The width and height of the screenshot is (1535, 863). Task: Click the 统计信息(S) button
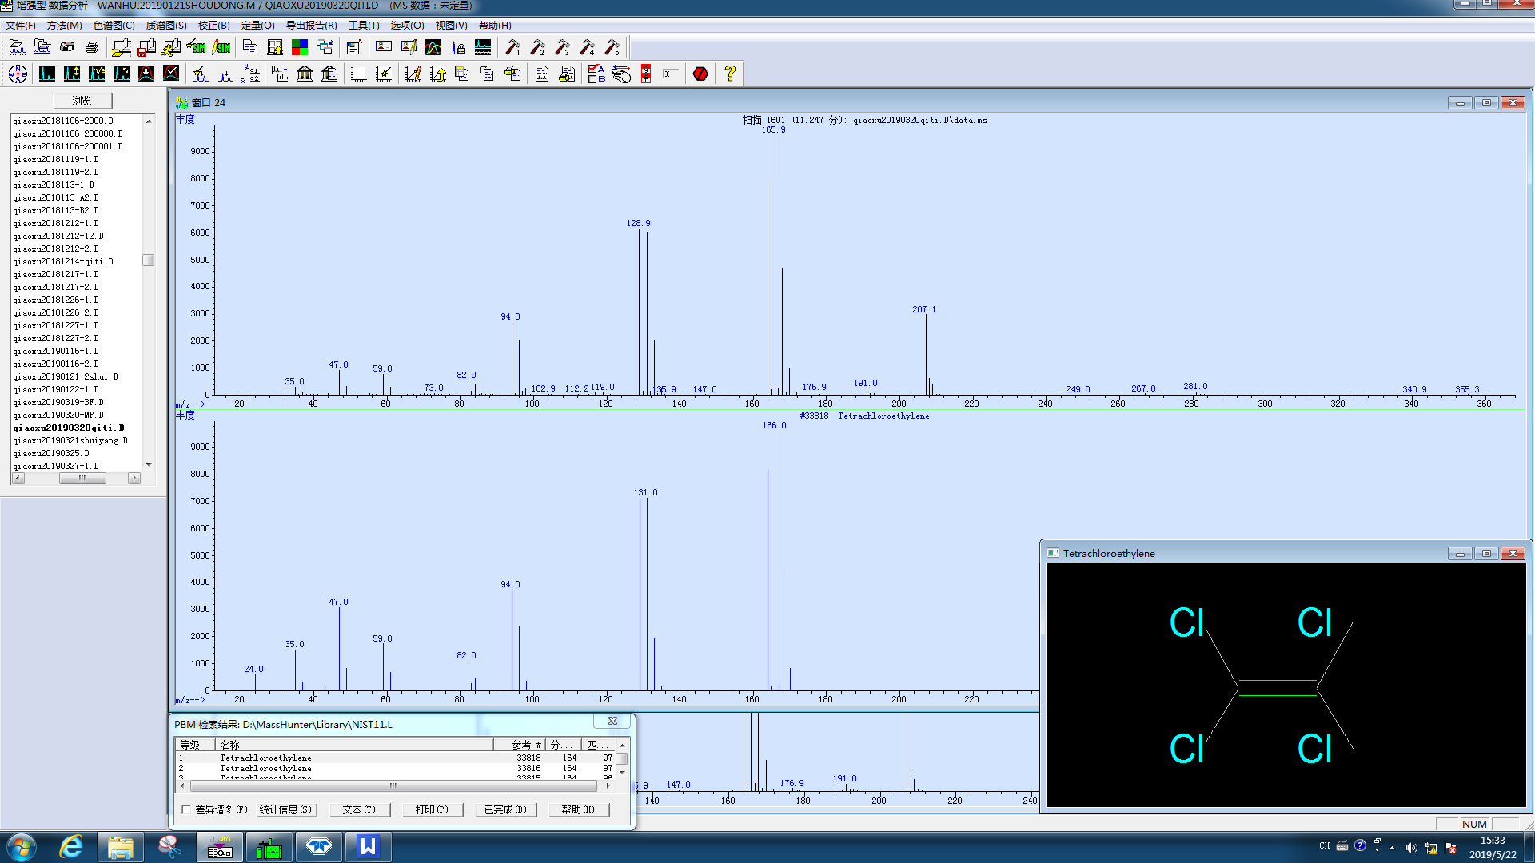click(285, 809)
